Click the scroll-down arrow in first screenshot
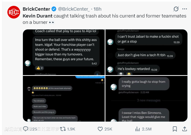This screenshot has height=135, width=191. click(x=97, y=74)
